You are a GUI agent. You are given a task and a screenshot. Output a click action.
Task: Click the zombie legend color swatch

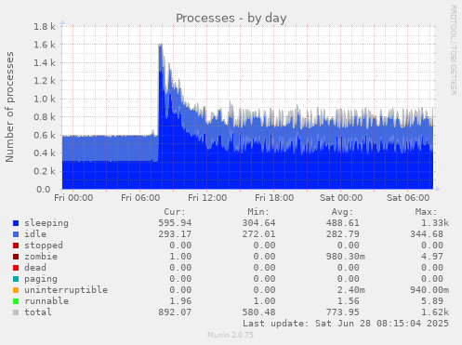pyautogui.click(x=16, y=257)
